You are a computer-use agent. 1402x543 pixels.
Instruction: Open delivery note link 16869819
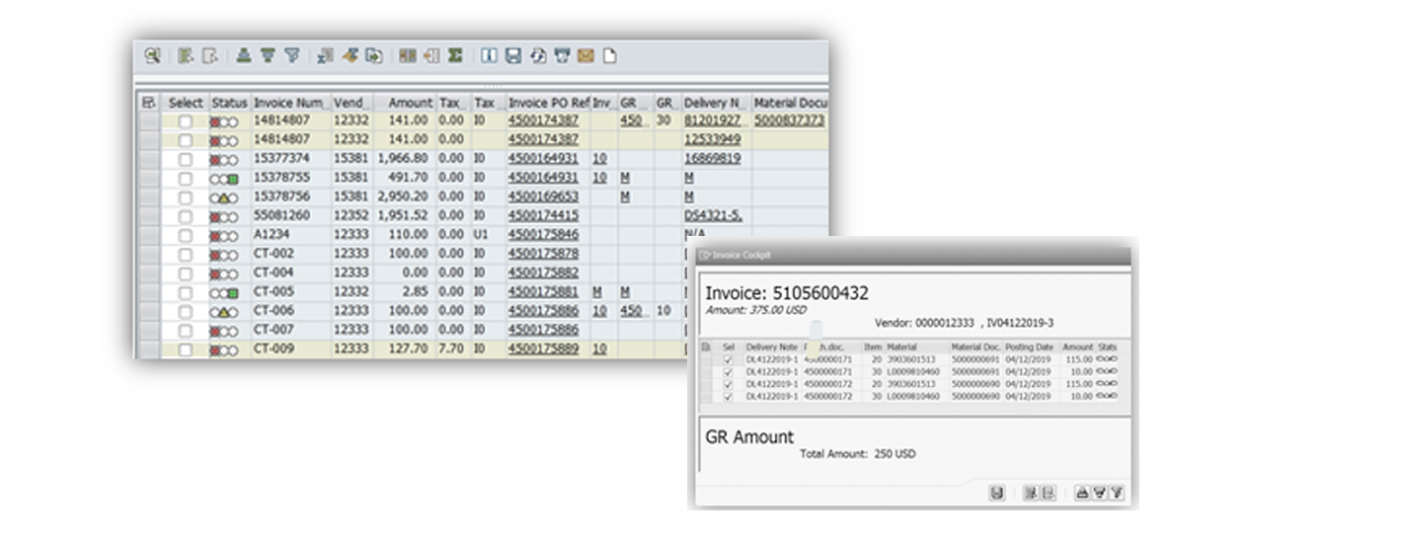point(712,159)
